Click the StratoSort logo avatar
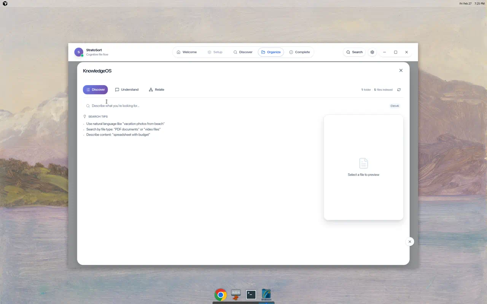The image size is (487, 304). [78, 52]
